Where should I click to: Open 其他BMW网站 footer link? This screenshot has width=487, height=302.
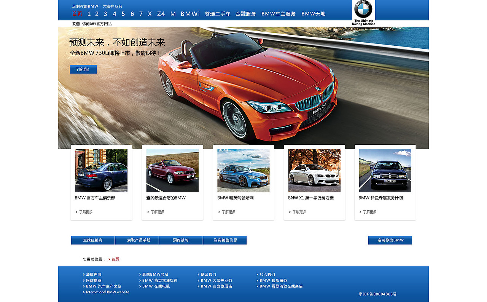(x=155, y=275)
